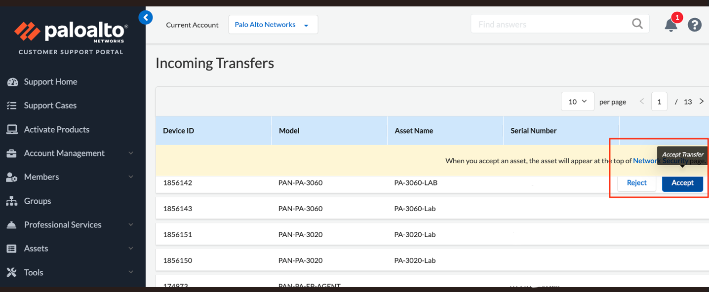709x292 pixels.
Task: Change the rows per page dropdown
Action: click(578, 102)
